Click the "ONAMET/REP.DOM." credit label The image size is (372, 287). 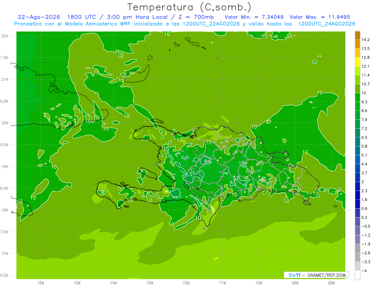click(x=327, y=275)
